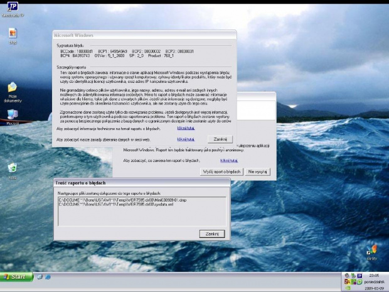Viewport: 389px width, 292px height.
Task: Open the Neostrada TP desktop shortcut
Action: click(x=13, y=9)
